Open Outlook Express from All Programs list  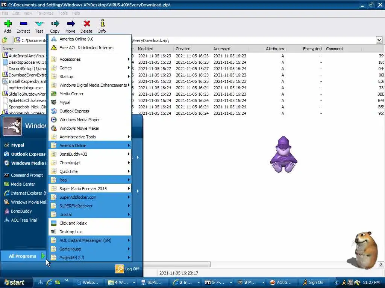90,111
